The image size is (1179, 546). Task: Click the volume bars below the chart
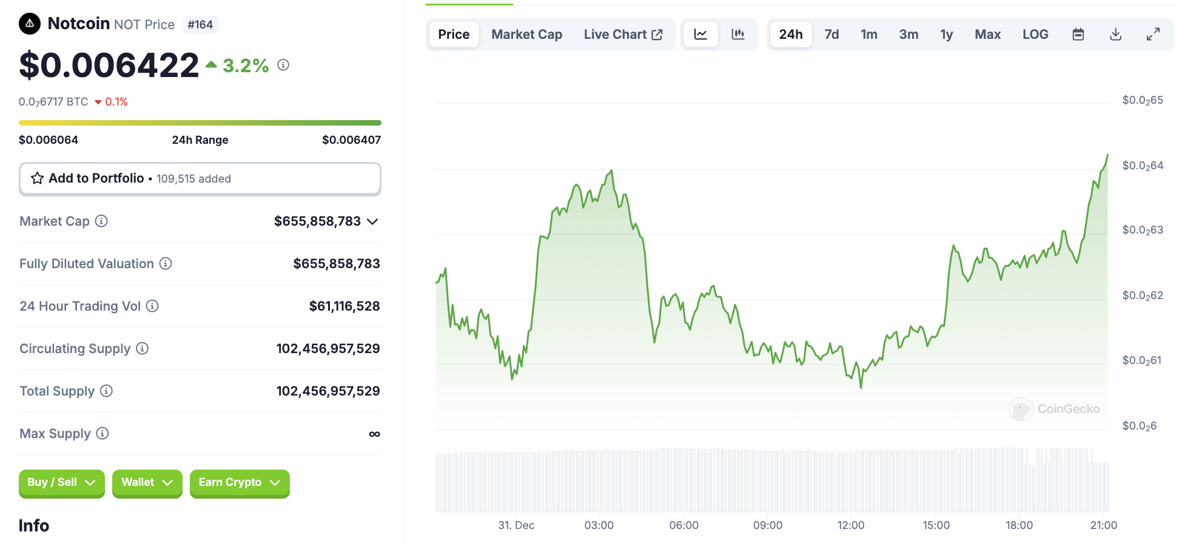(x=772, y=480)
